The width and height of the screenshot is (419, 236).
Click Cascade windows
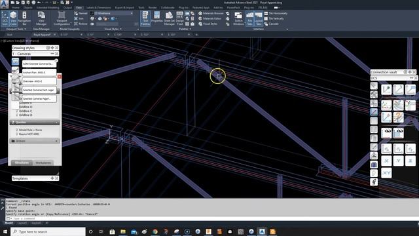click(272, 24)
